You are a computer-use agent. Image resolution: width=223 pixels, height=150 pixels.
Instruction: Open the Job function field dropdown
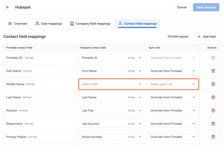(111, 124)
